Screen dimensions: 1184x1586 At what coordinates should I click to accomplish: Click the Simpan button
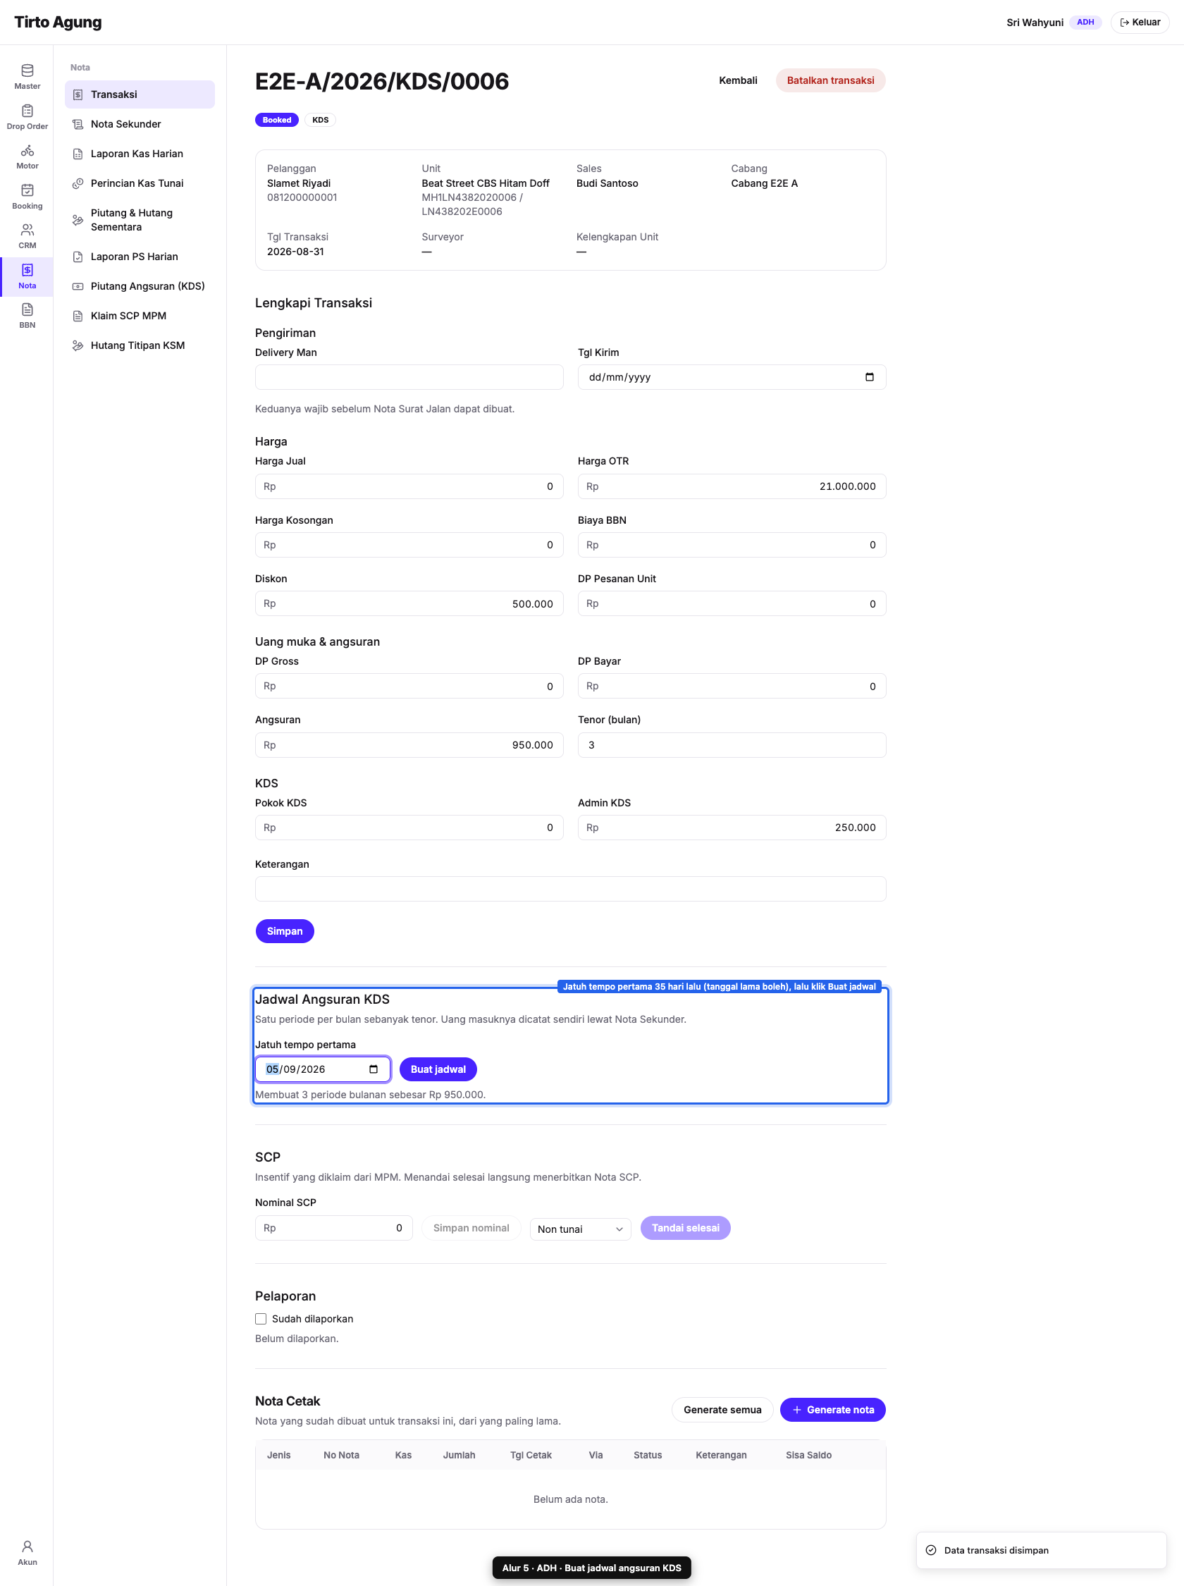[285, 931]
